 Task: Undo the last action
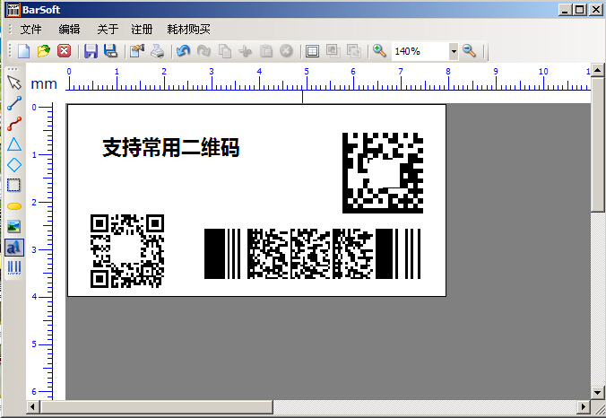click(183, 51)
